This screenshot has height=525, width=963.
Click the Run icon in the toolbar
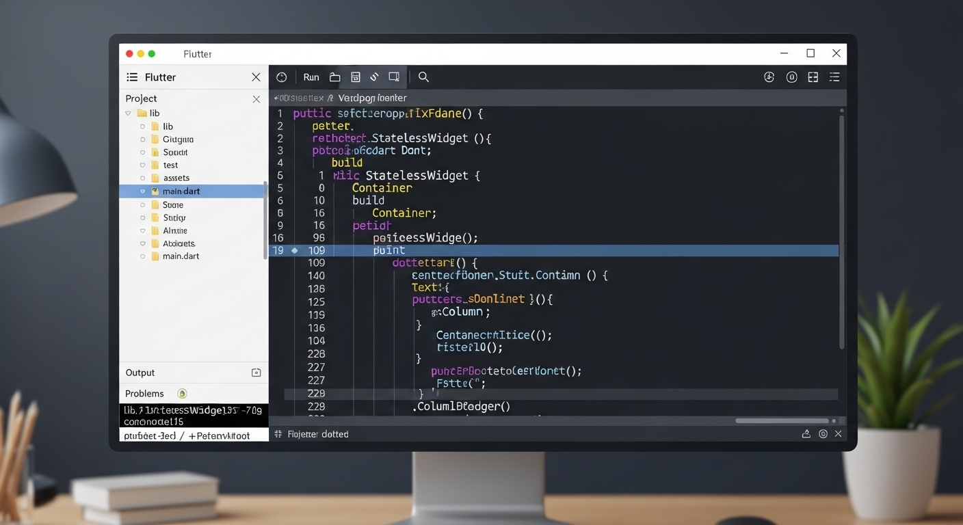(x=311, y=77)
